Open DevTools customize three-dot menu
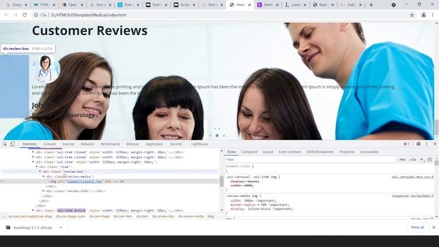Screen dimensions: 439x247 [x=427, y=144]
